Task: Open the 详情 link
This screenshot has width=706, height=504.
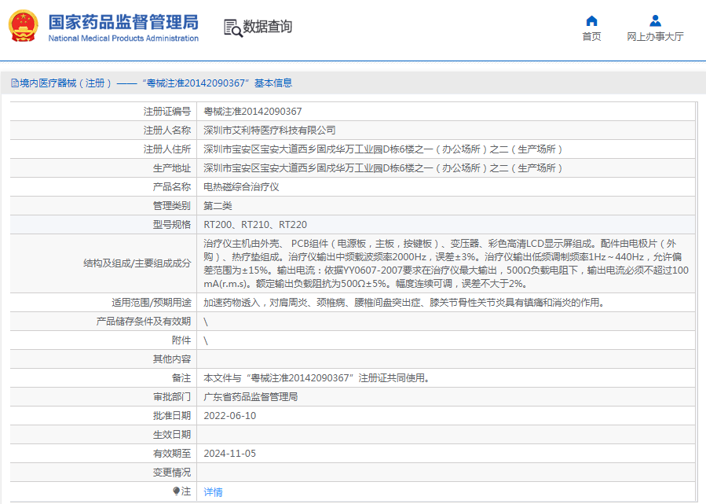Action: [213, 492]
